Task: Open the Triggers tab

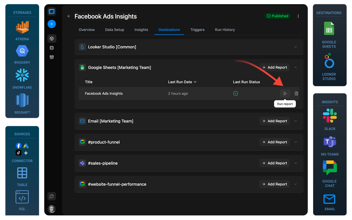Action: click(197, 30)
